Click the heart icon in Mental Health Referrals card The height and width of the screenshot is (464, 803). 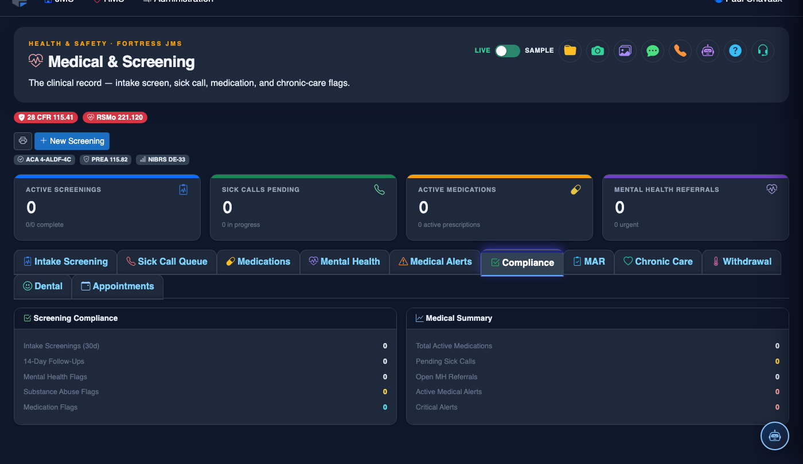click(x=771, y=189)
